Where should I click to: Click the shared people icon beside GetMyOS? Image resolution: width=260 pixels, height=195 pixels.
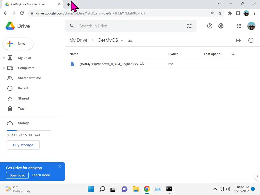click(130, 41)
